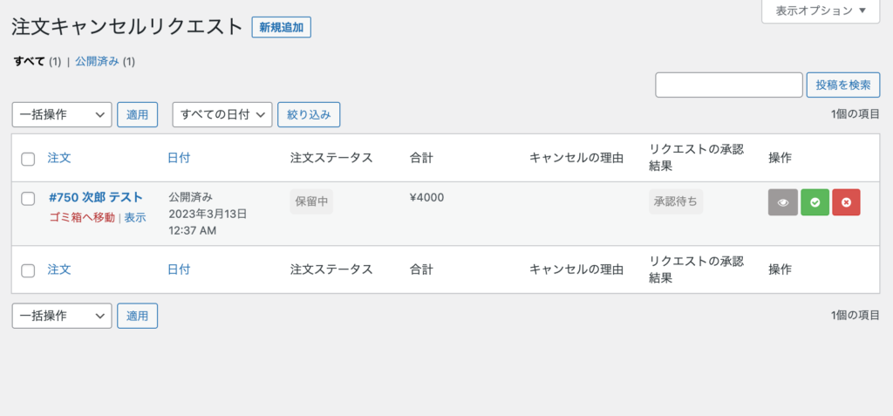Toggle the footer select-all checkbox
The height and width of the screenshot is (416, 893).
point(28,270)
